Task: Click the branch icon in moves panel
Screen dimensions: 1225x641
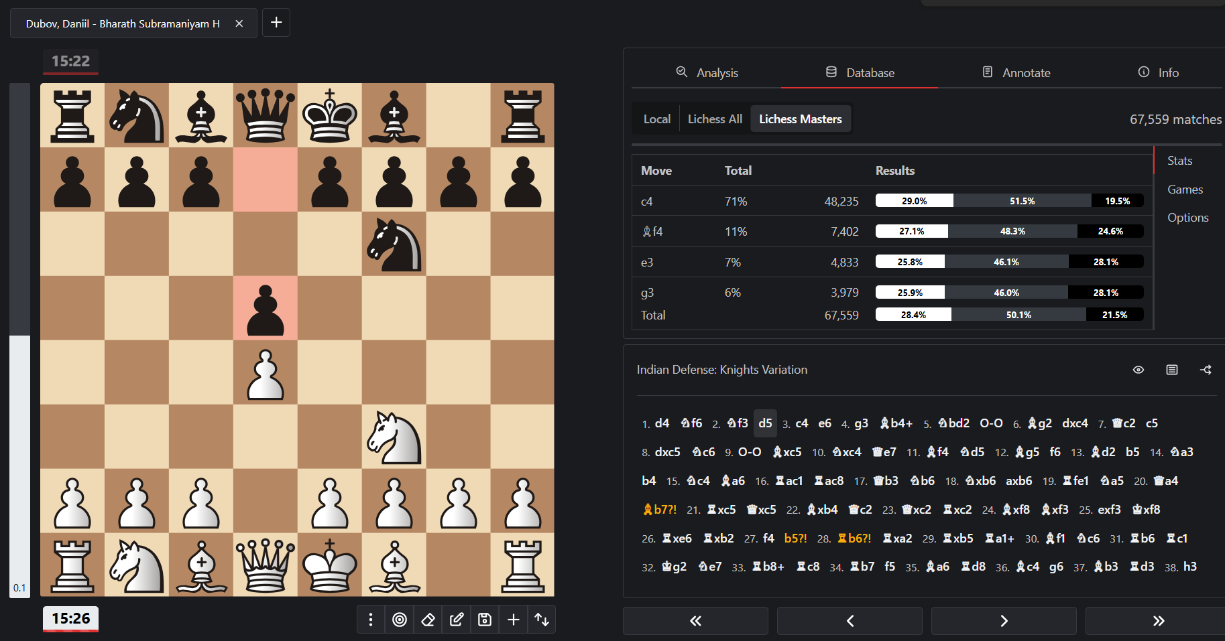Action: tap(1206, 370)
